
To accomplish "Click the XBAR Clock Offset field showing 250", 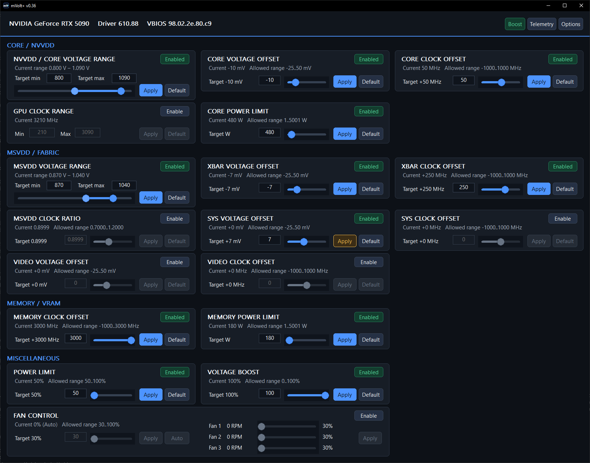I will pos(464,187).
